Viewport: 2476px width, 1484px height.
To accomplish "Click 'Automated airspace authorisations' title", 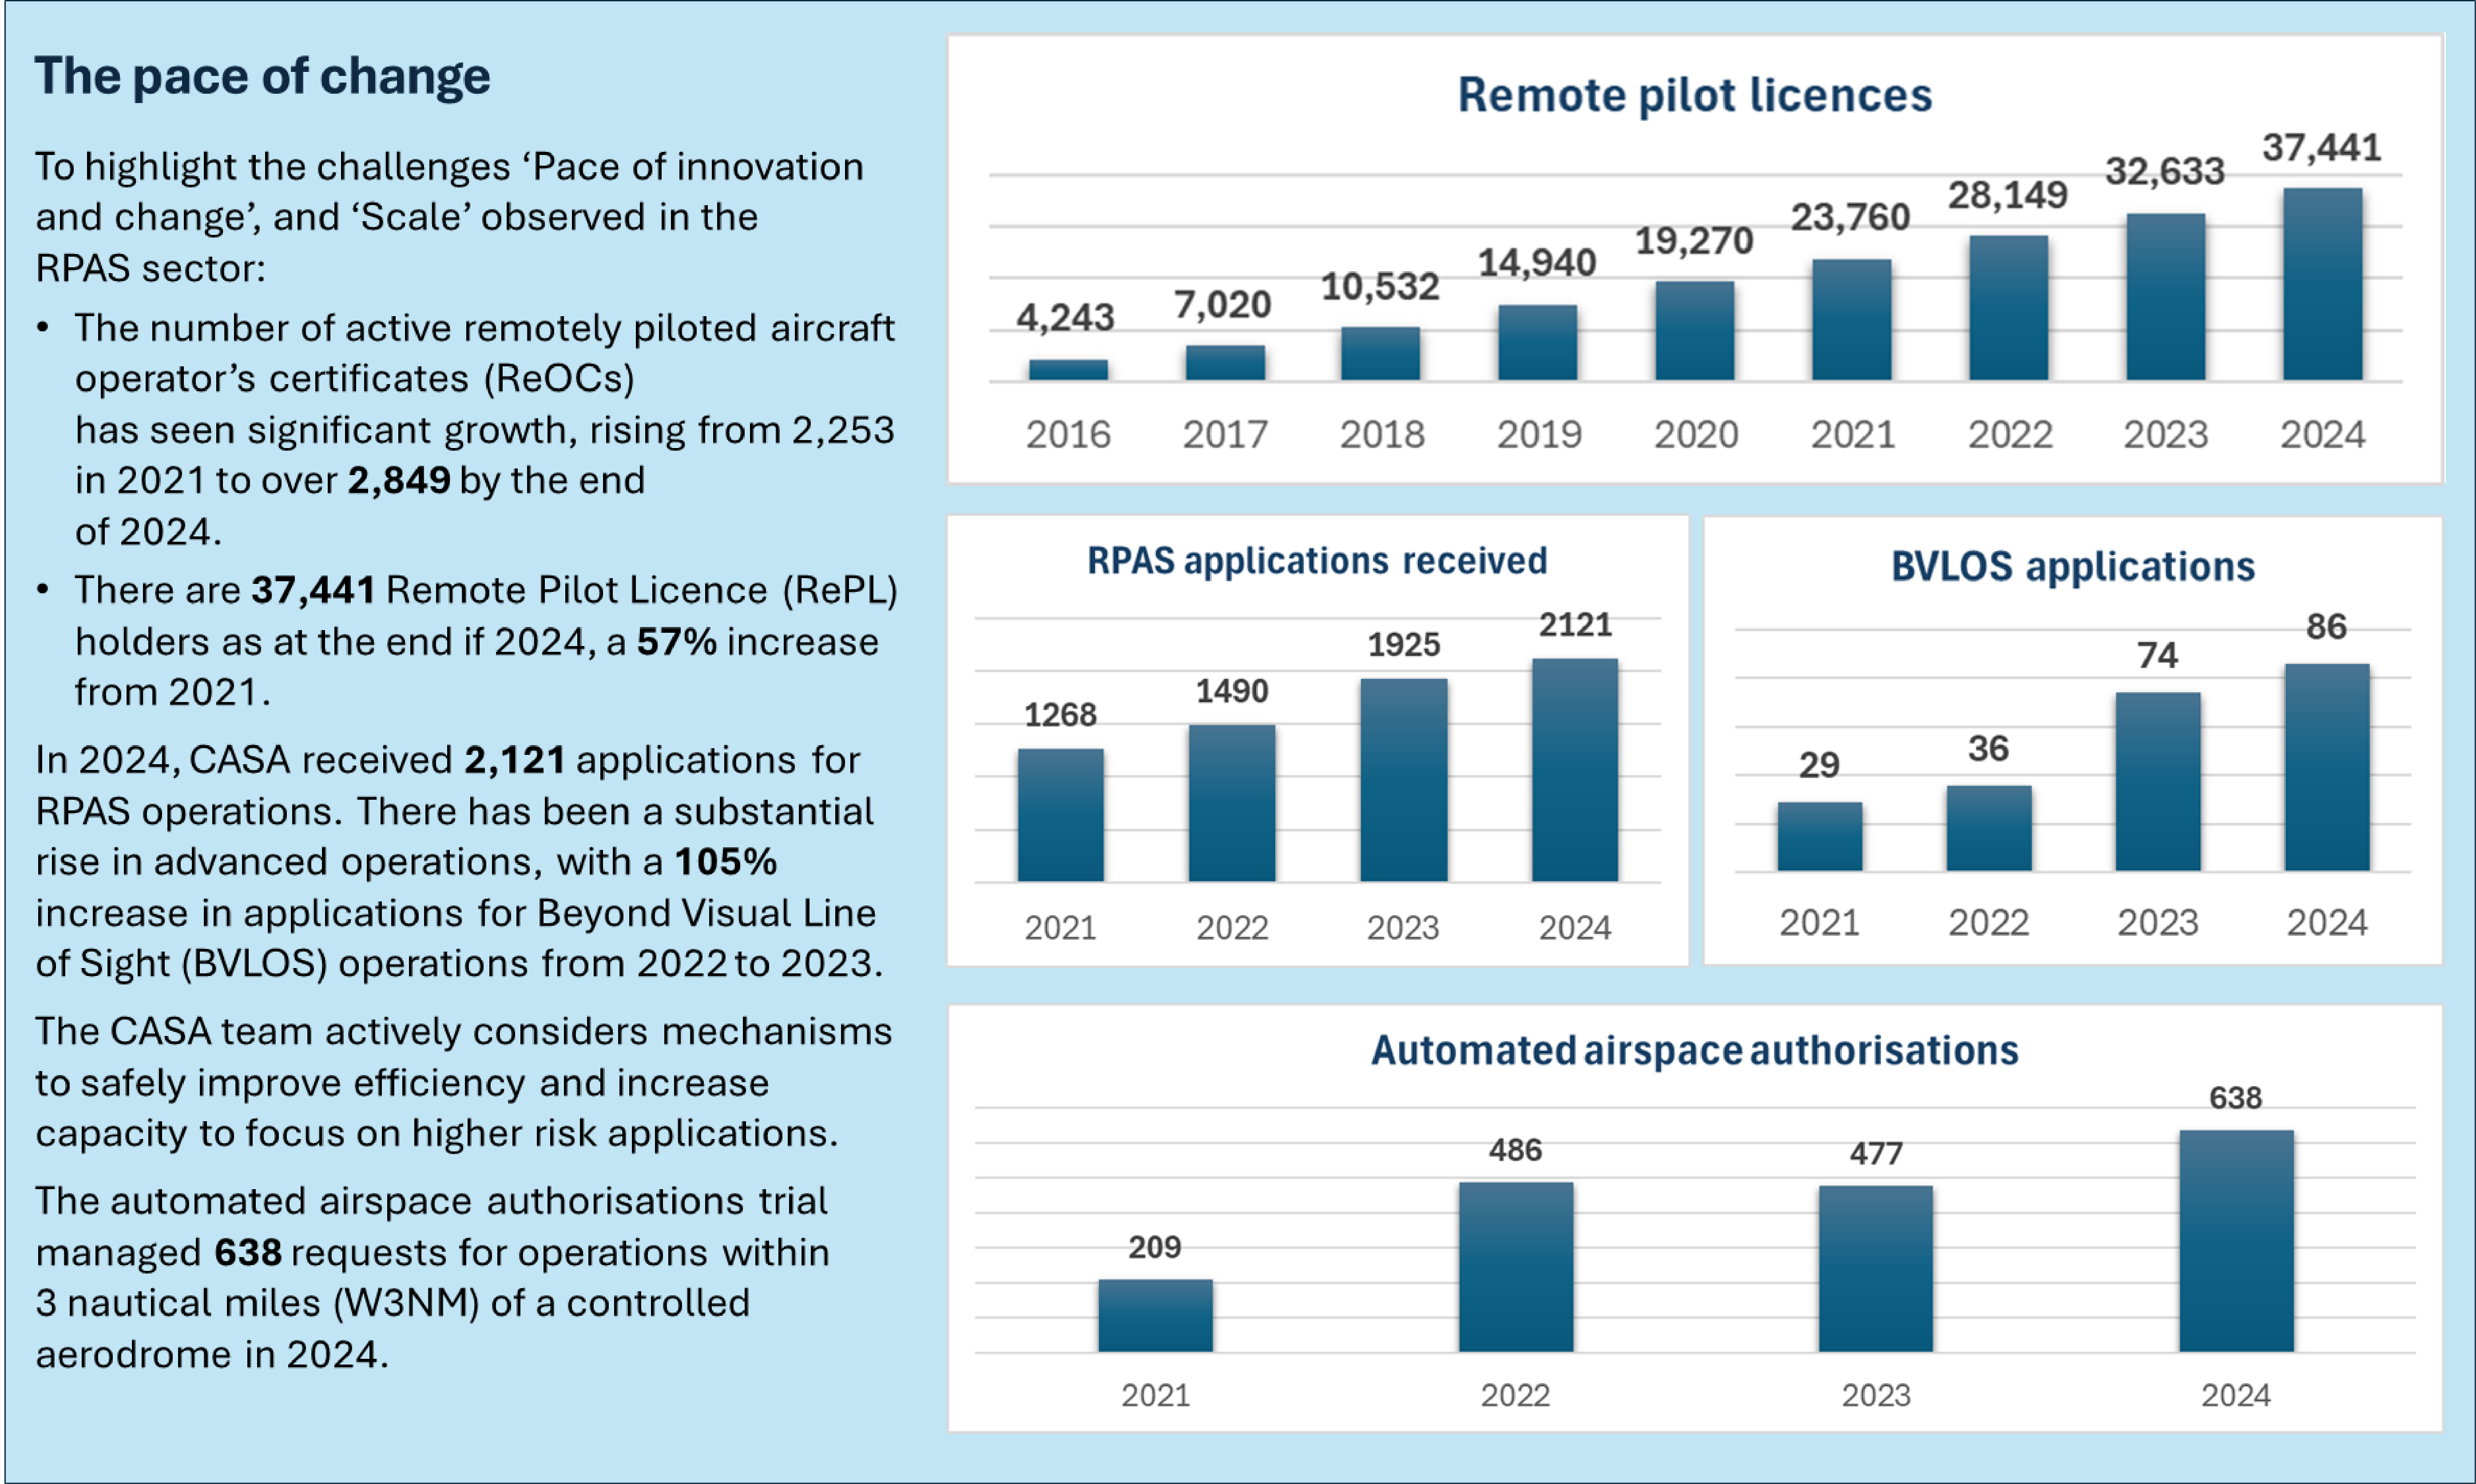I will [1694, 1050].
